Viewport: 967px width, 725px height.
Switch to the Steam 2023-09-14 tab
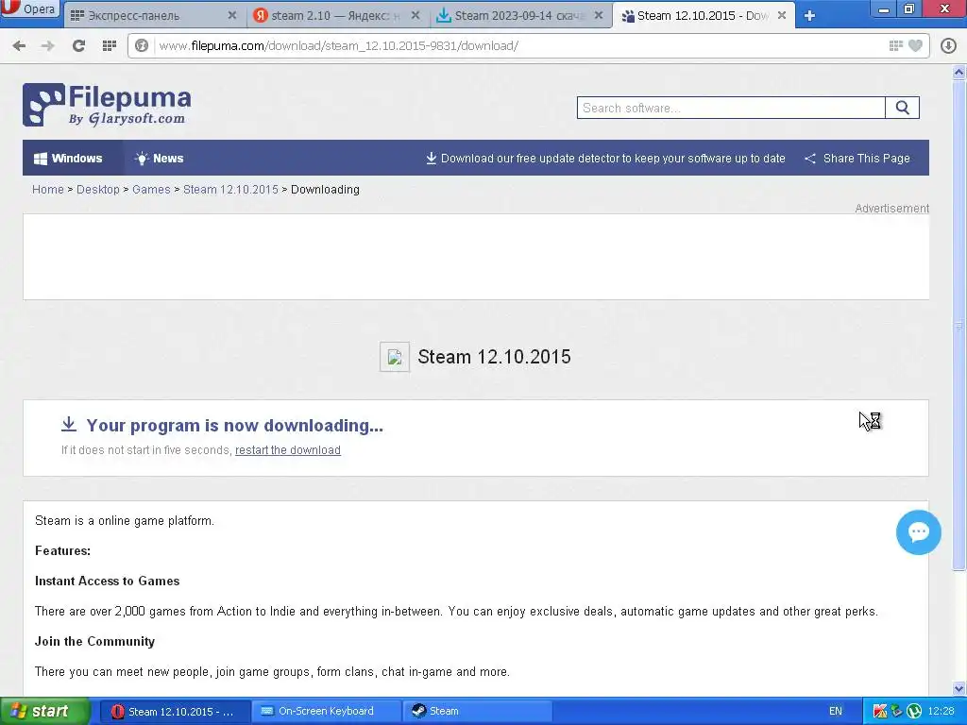tap(520, 15)
